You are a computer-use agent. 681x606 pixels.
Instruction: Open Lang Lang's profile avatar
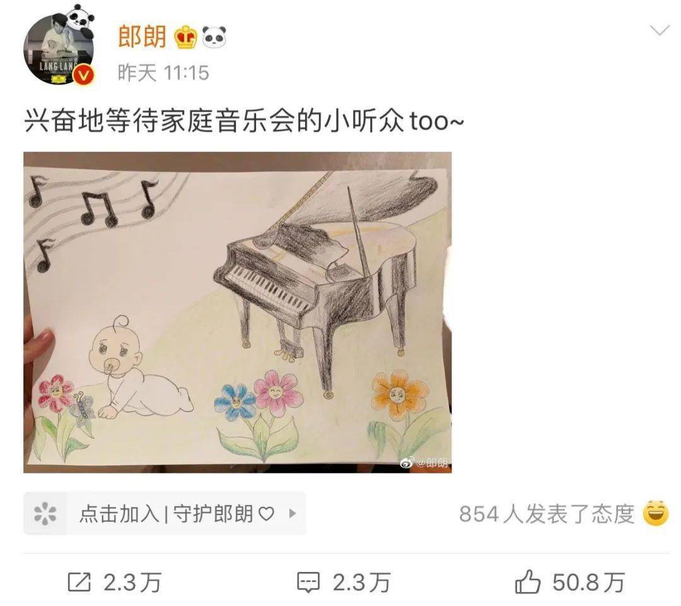pos(59,48)
